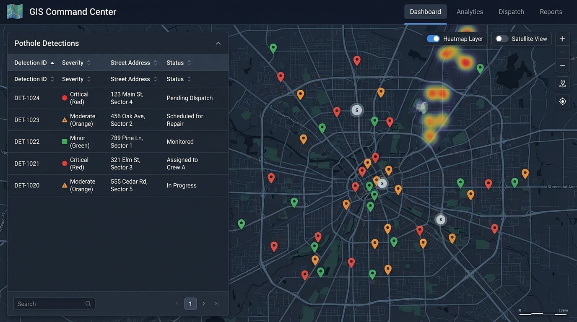Click the Street Address column sort arrows
The height and width of the screenshot is (322, 577).
pyautogui.click(x=155, y=62)
